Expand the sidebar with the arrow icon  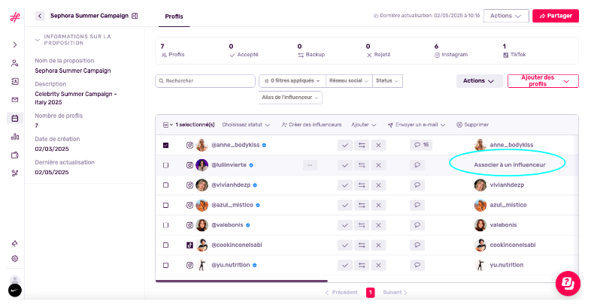coord(15,44)
